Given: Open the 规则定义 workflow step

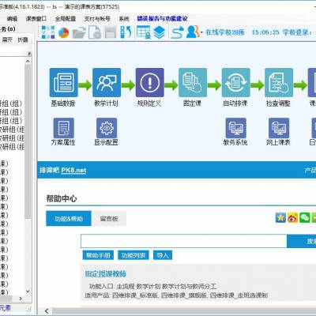Looking at the screenshot, I should (149, 82).
